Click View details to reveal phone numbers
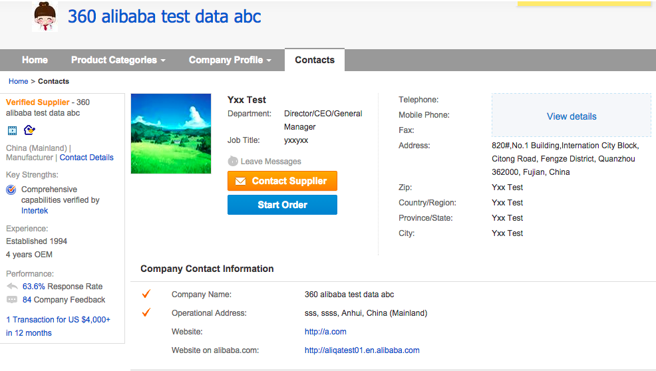The height and width of the screenshot is (371, 656). [x=572, y=116]
